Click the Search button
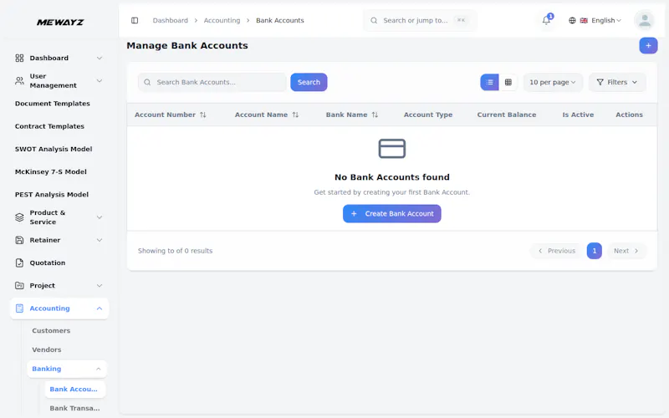Image resolution: width=669 pixels, height=418 pixels. (x=309, y=82)
